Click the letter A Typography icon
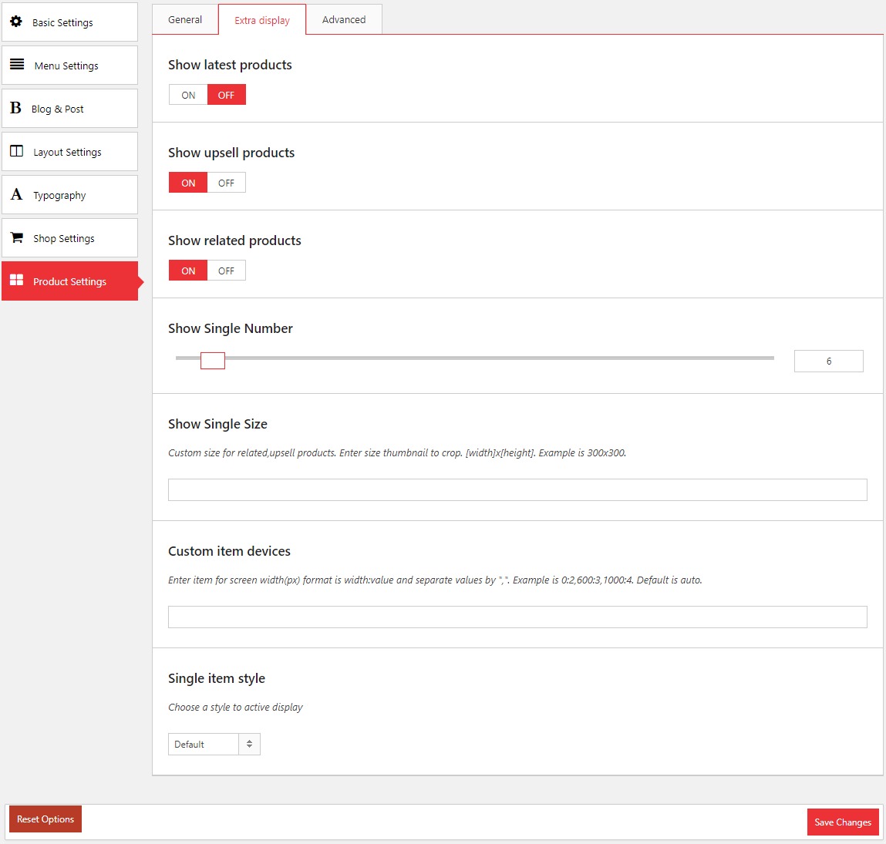This screenshot has width=886, height=844. tap(16, 194)
